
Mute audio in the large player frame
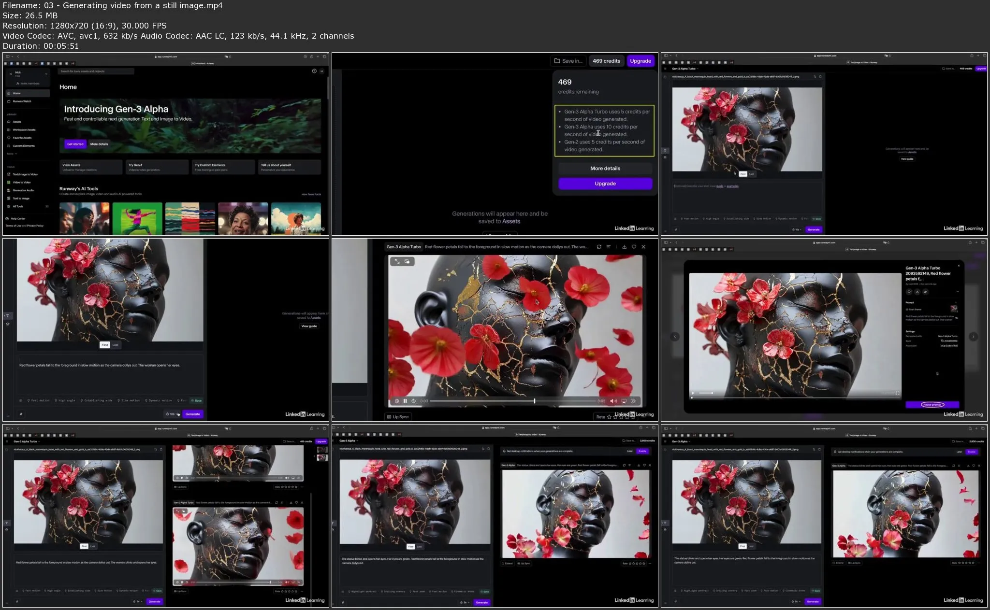coord(613,401)
